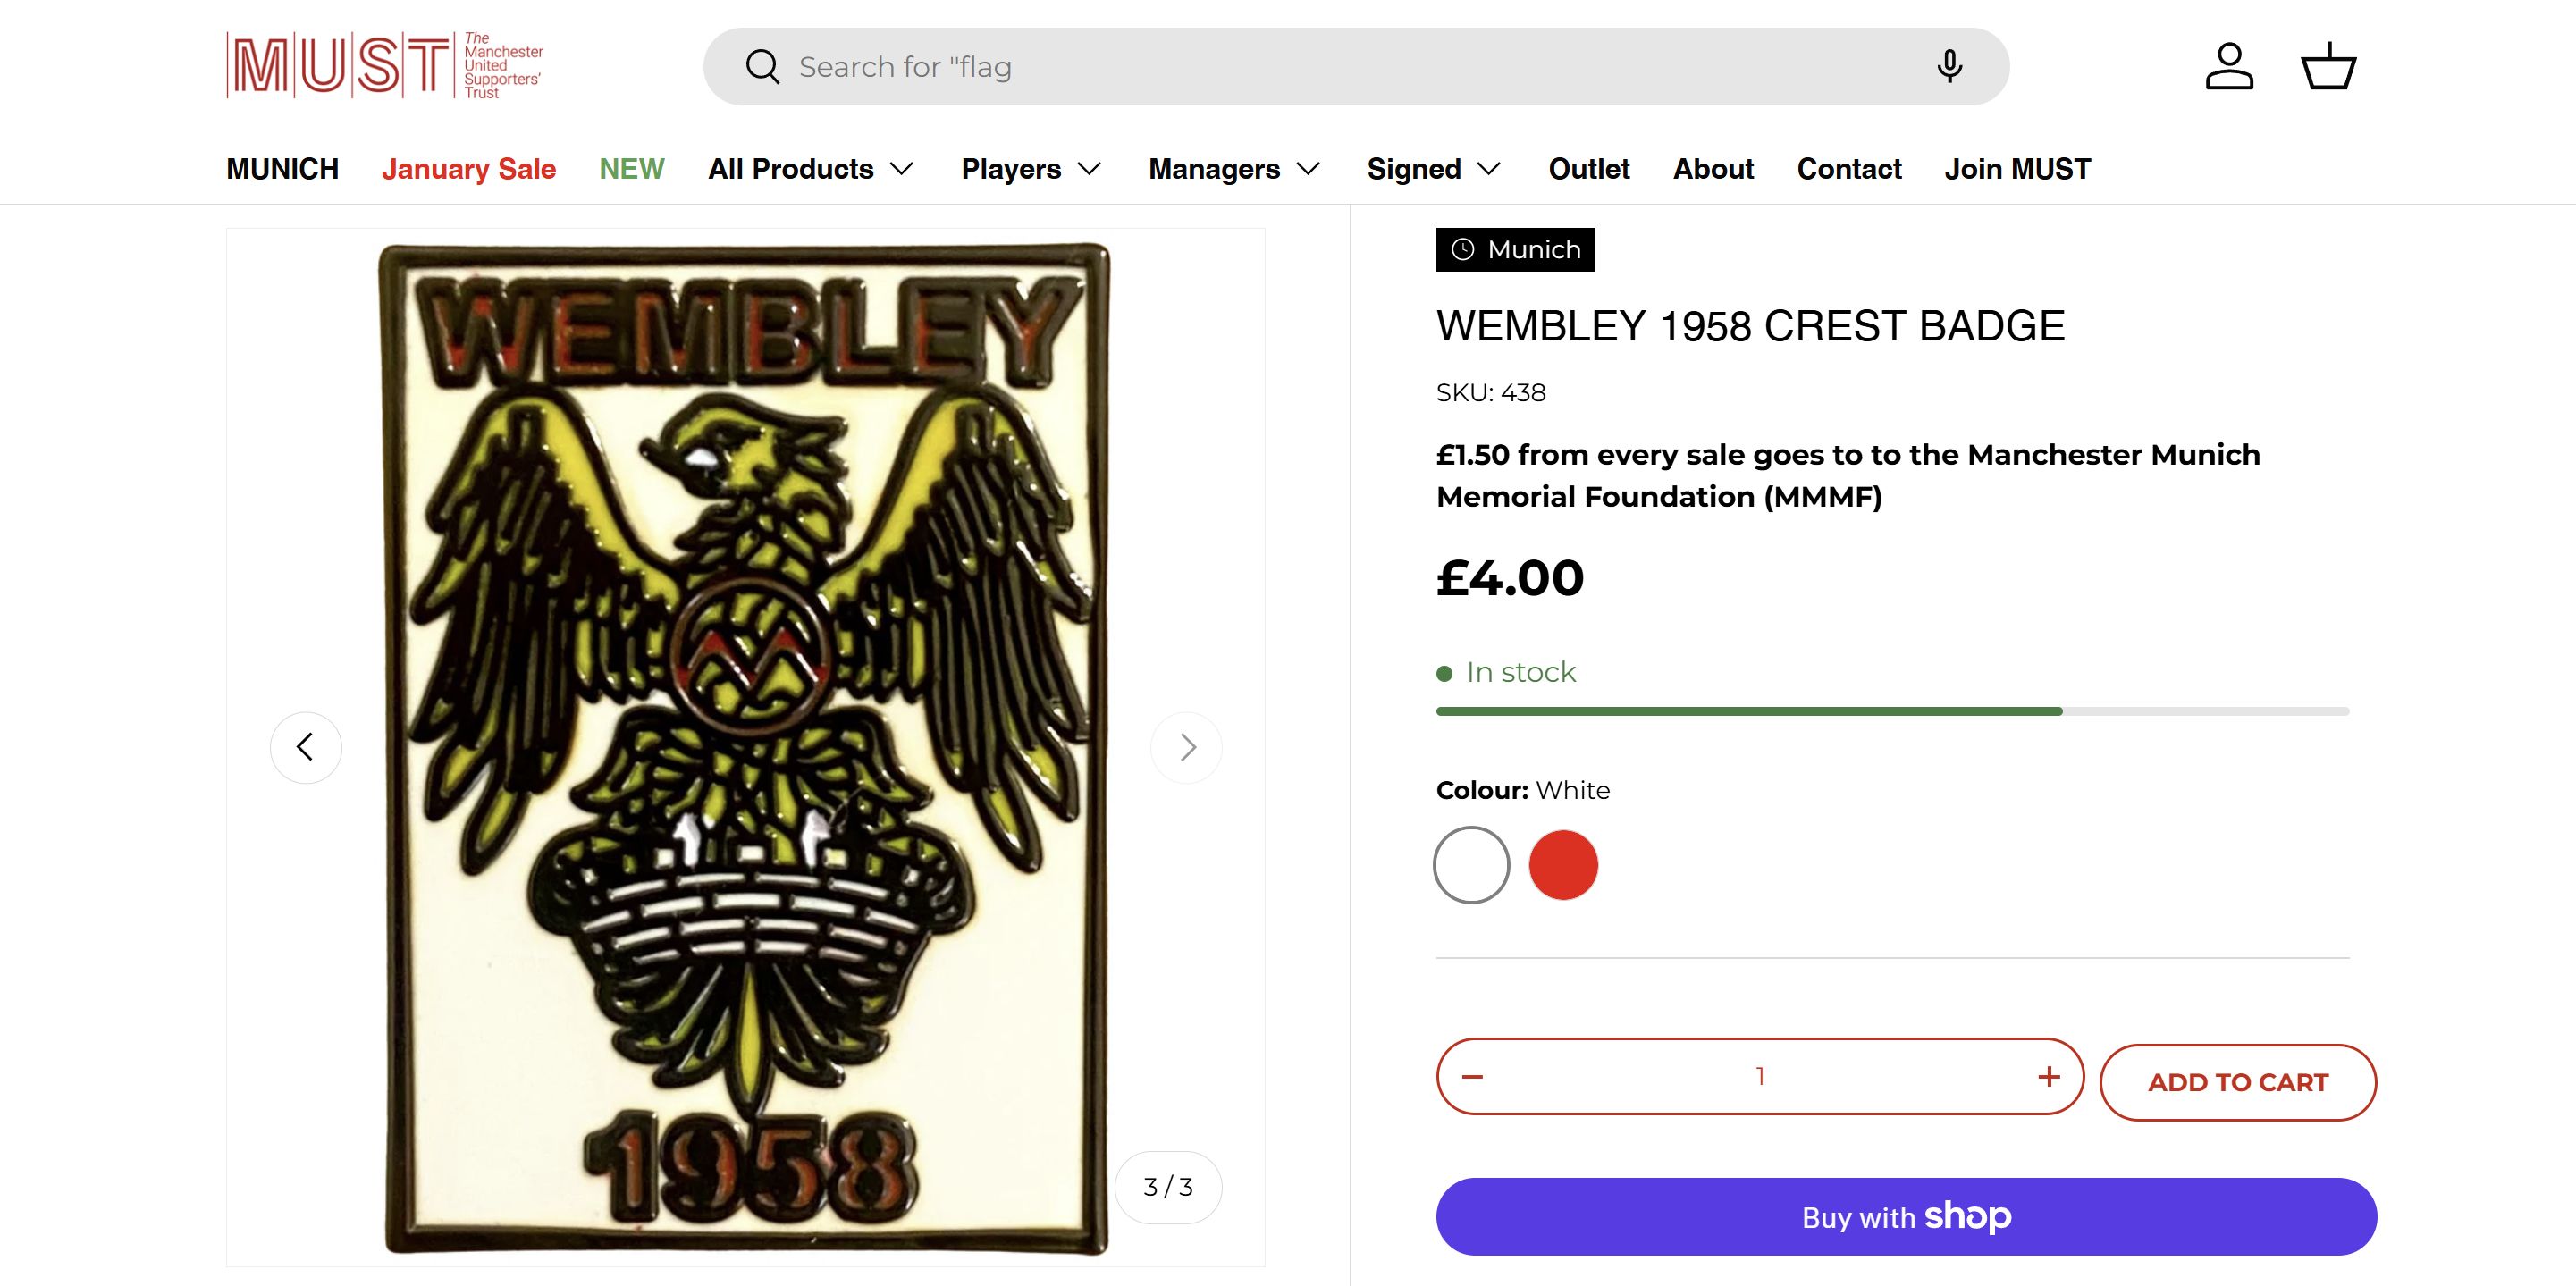Screen dimensions: 2576x1286
Task: Activate the microphone voice search icon
Action: pyautogui.click(x=1949, y=67)
